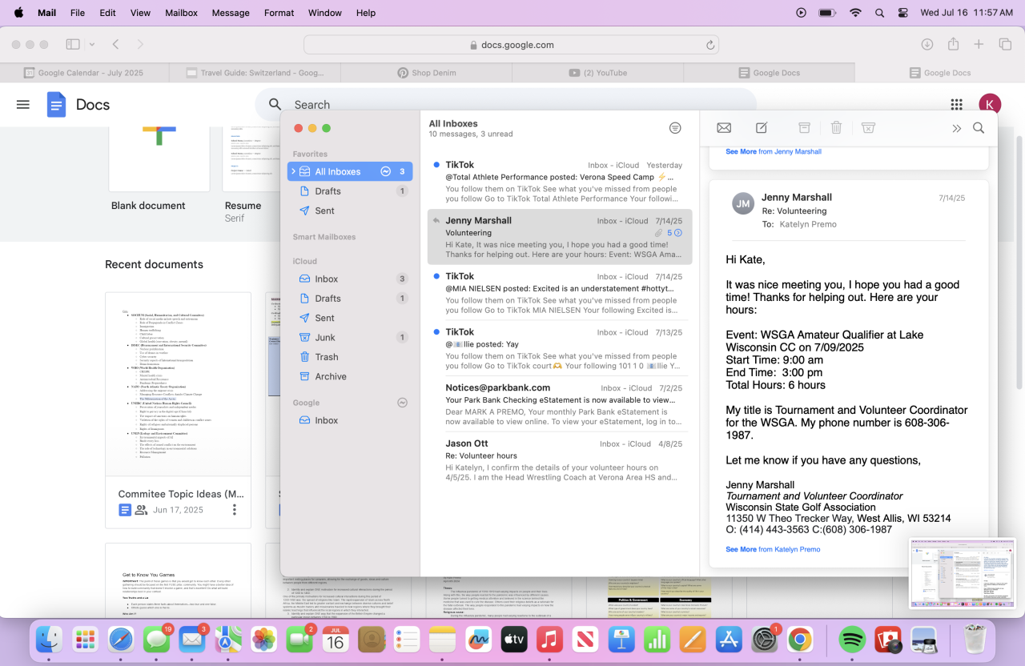The width and height of the screenshot is (1025, 666).
Task: Open the TikTok email from MIA NIELSEN
Action: pyautogui.click(x=560, y=292)
